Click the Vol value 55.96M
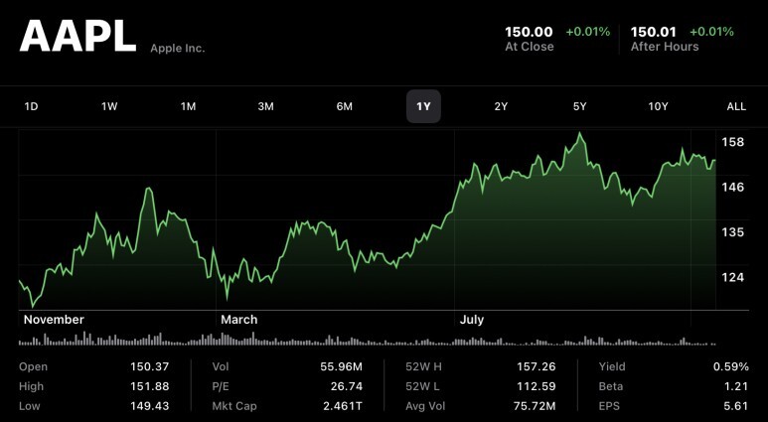The height and width of the screenshot is (422, 768). [x=342, y=366]
